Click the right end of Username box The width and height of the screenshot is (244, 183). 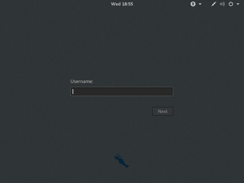click(x=170, y=91)
